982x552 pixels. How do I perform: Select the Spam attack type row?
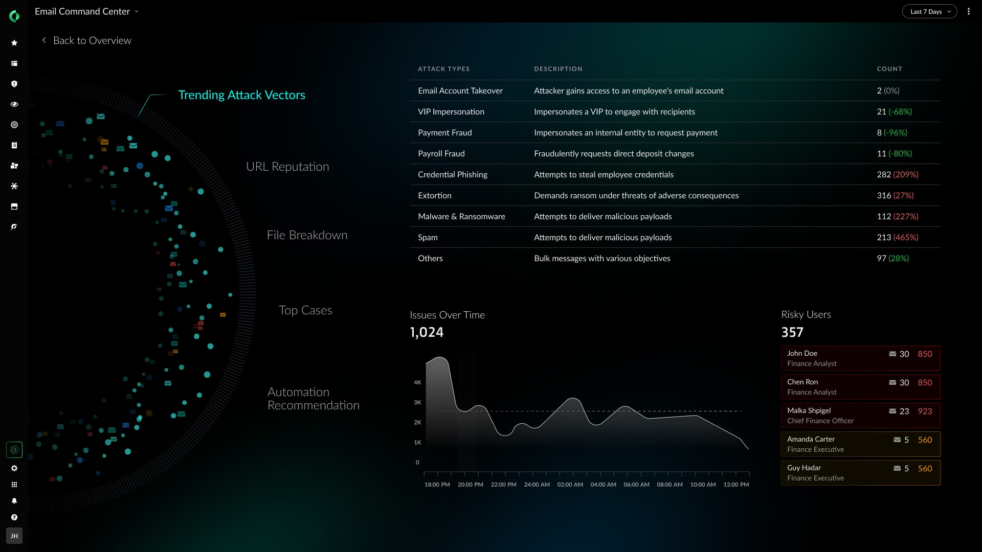pyautogui.click(x=675, y=237)
